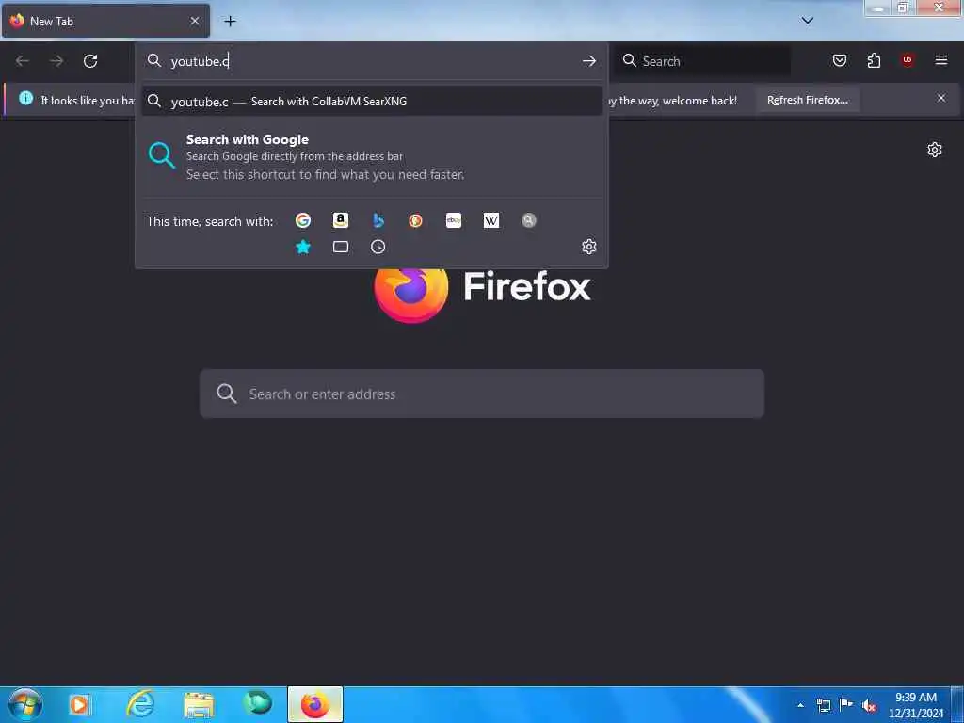Open the Action Center flag icon
Viewport: 964px width, 723px height.
pyautogui.click(x=846, y=704)
